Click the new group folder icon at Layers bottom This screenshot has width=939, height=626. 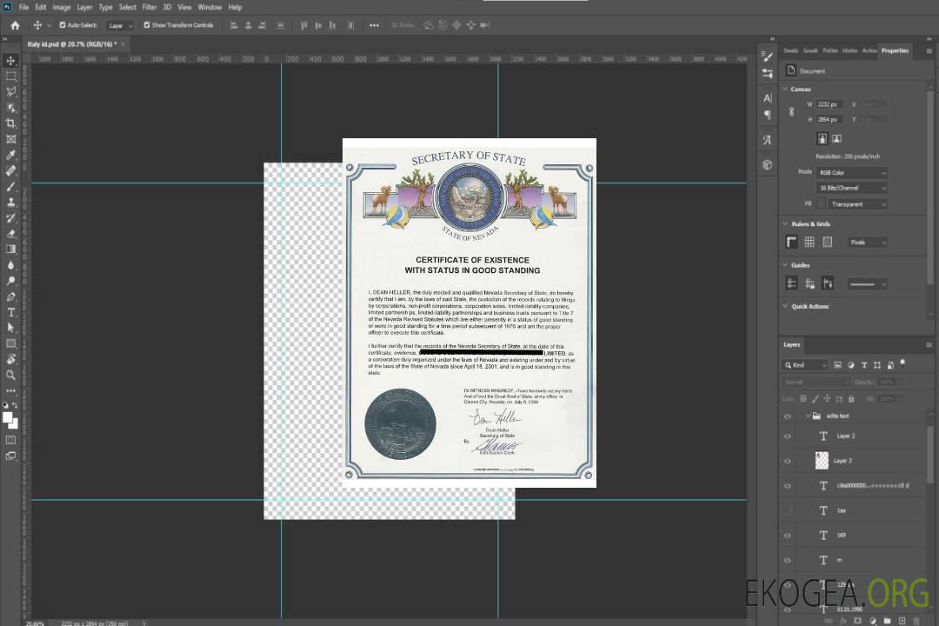(887, 621)
